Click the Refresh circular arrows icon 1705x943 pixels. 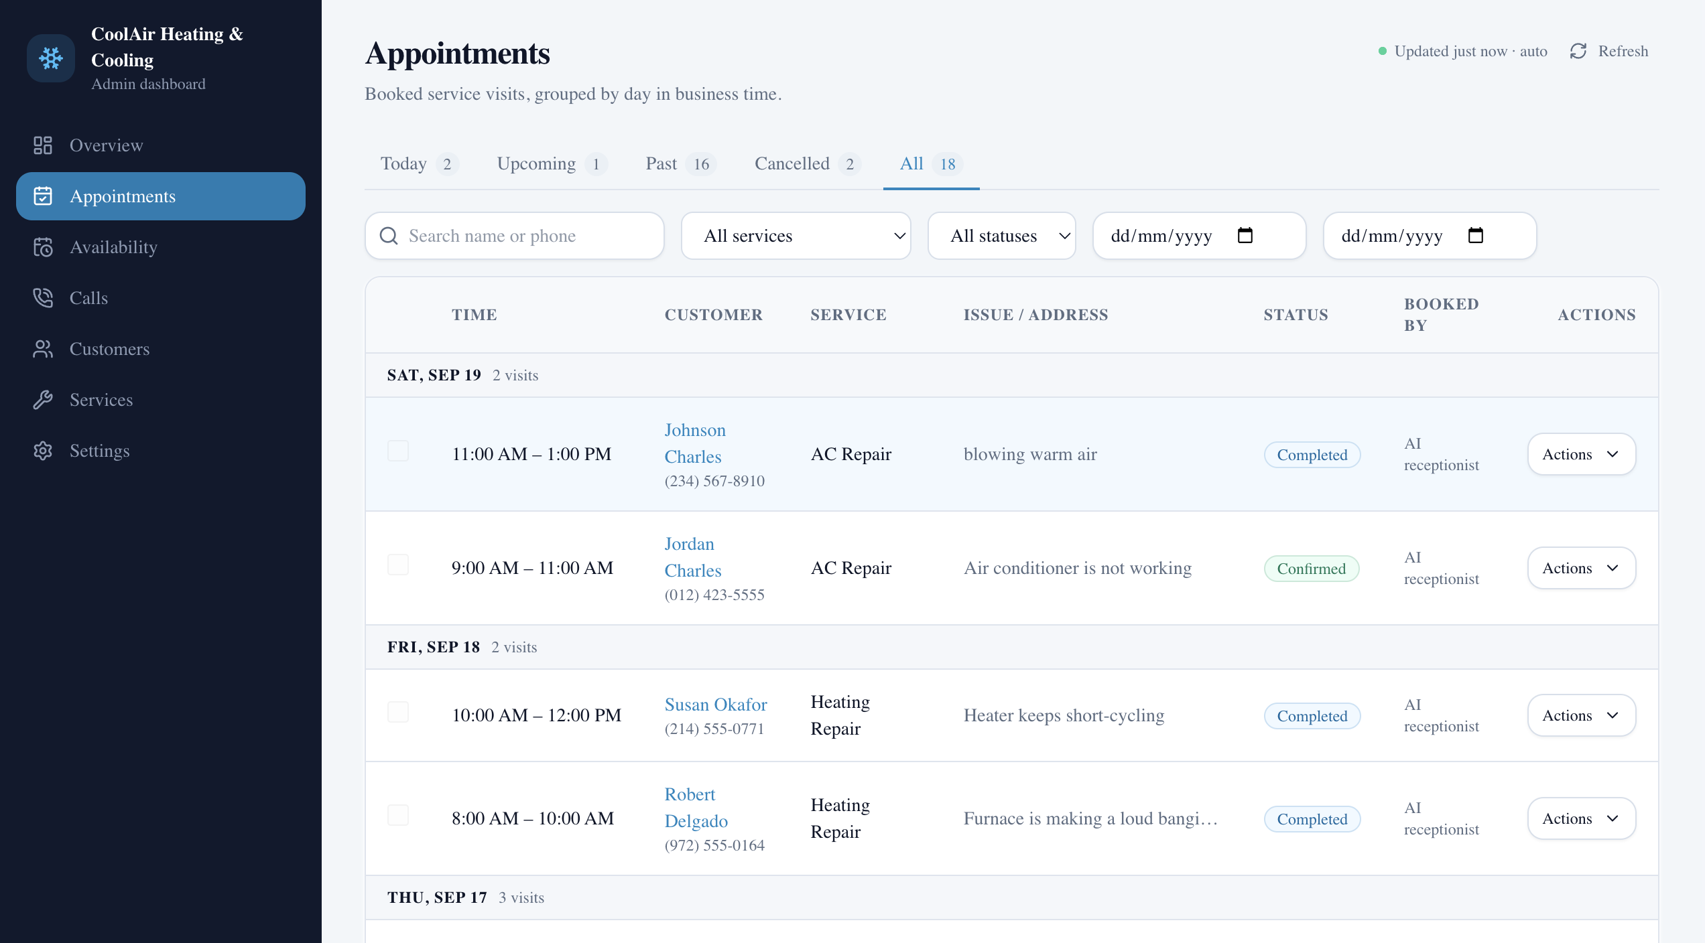[x=1578, y=51]
